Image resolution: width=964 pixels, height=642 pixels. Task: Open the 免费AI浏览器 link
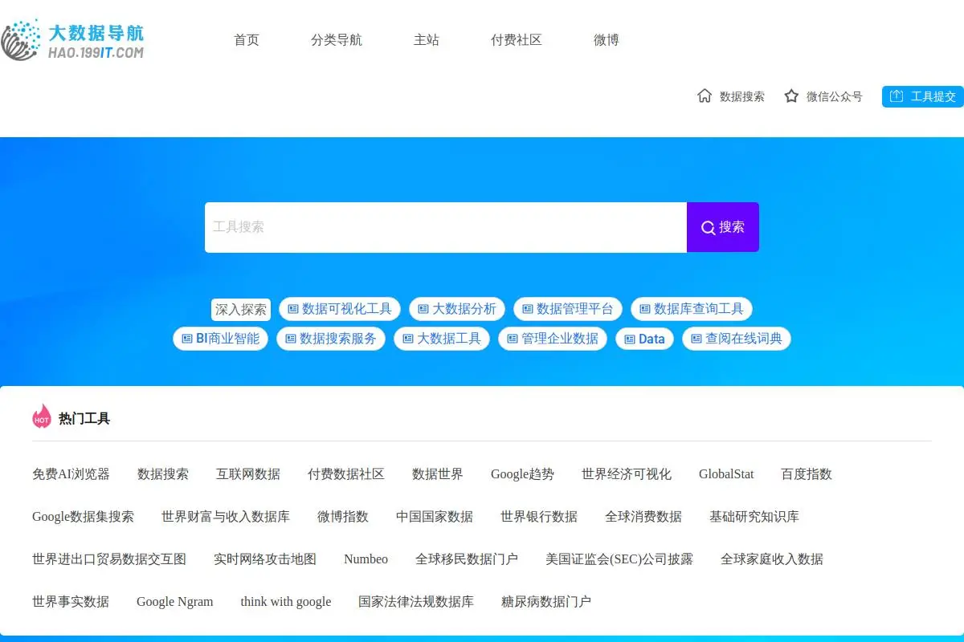click(71, 474)
